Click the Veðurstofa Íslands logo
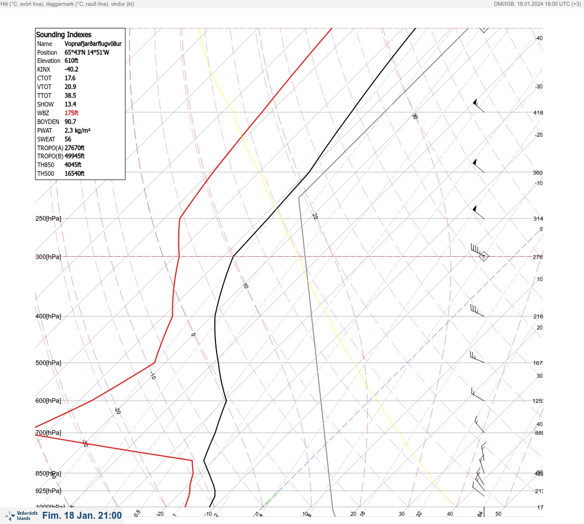 click(21, 516)
